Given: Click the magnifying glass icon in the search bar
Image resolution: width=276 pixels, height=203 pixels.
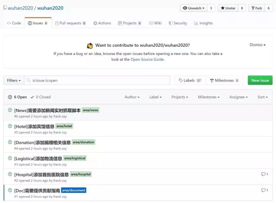Looking at the screenshot, I should (28, 80).
